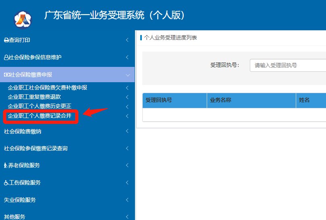Select the 社会保险缴费申报 menu
The image size is (326, 220).
(x=67, y=75)
